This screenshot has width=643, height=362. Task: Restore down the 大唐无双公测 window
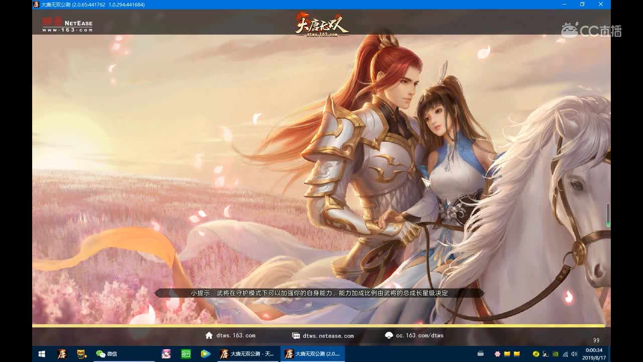click(x=582, y=5)
